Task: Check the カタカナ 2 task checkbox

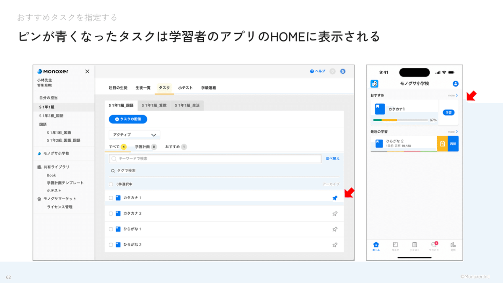Action: 111,214
